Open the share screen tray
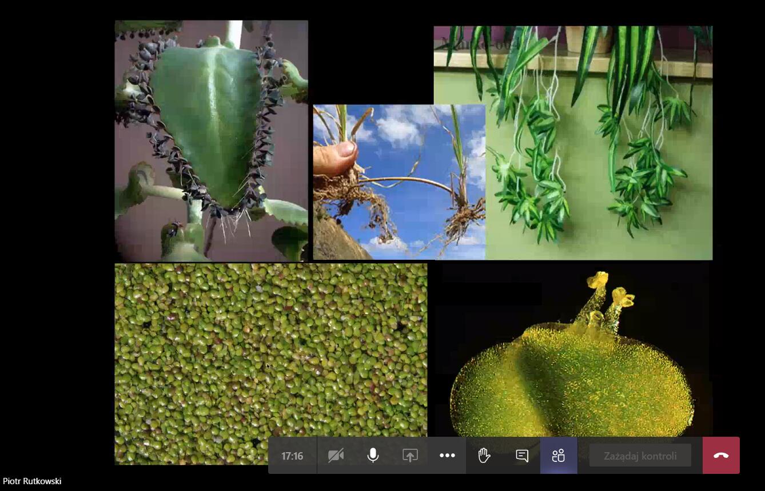765x491 pixels. 410,456
